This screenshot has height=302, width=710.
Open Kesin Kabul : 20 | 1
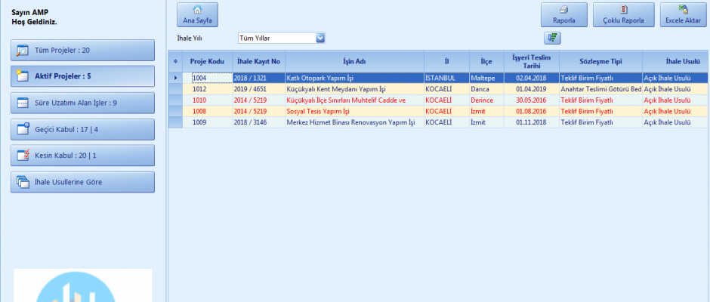pyautogui.click(x=83, y=156)
